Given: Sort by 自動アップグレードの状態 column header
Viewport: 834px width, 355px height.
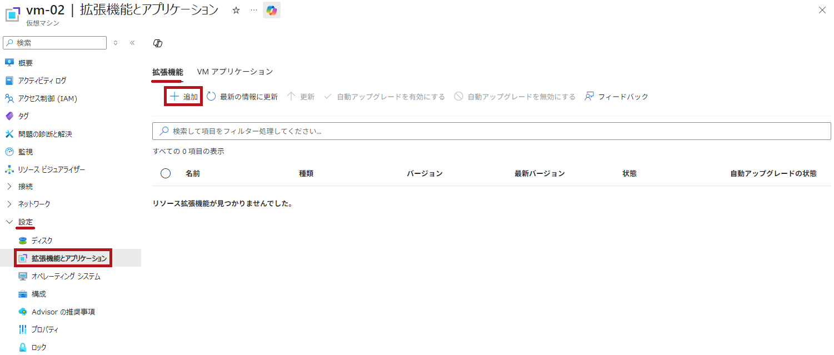Looking at the screenshot, I should tap(773, 173).
